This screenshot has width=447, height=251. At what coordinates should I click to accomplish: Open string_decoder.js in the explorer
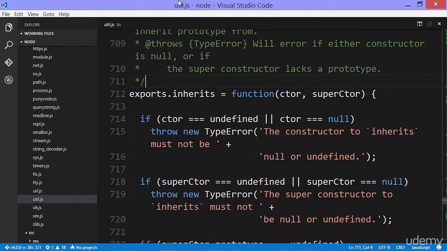click(x=50, y=149)
